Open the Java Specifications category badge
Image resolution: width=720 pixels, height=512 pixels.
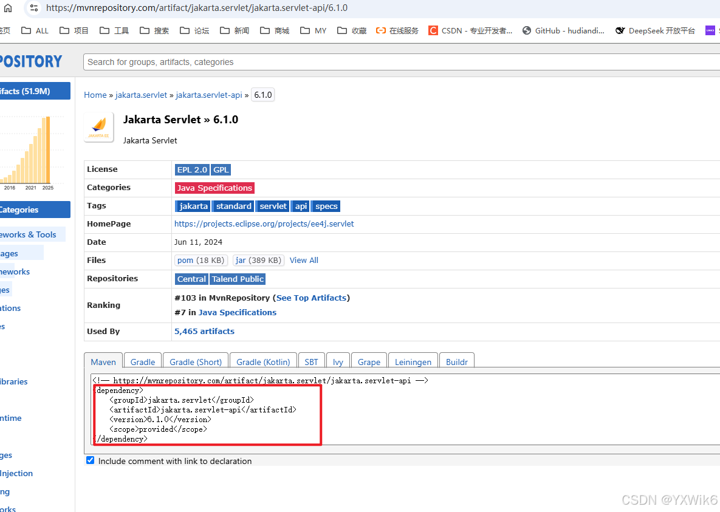214,188
